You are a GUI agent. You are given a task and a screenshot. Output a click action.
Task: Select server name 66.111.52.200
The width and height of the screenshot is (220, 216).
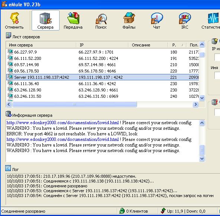point(28,58)
